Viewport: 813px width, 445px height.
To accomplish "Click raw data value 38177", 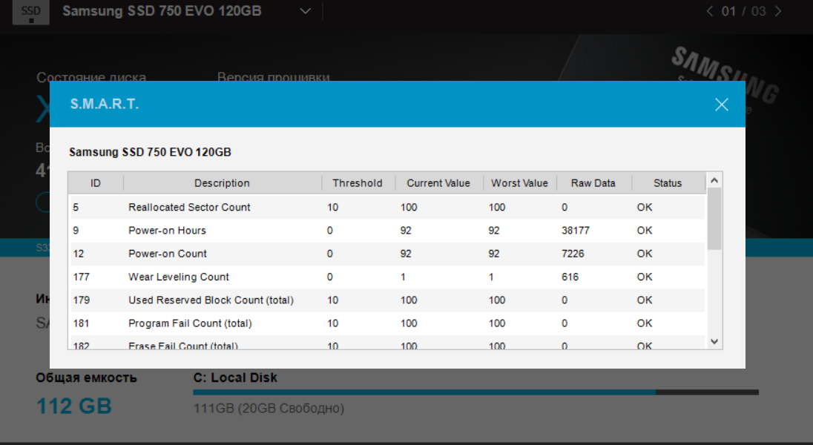I will [x=576, y=230].
